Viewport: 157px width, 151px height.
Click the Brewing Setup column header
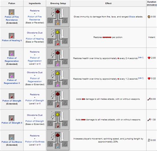coord(58,3)
